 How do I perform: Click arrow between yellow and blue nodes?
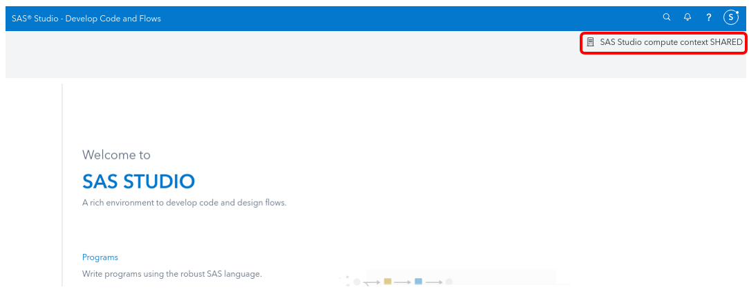pyautogui.click(x=403, y=282)
